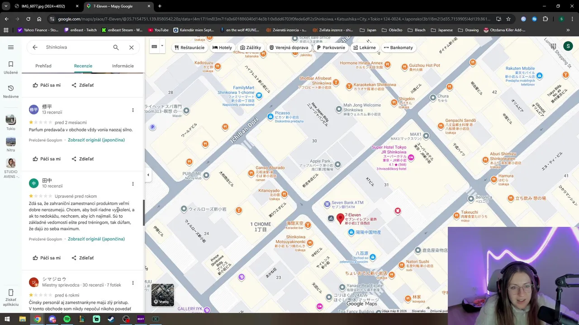
Task: Clear the Shinkoiwa search with the X
Action: click(x=131, y=47)
